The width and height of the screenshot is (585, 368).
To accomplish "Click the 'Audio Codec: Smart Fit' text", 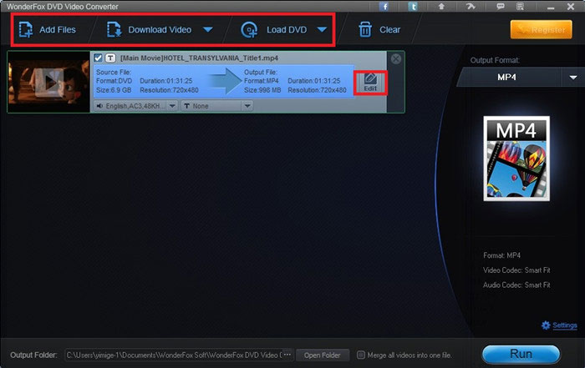I will tap(516, 285).
